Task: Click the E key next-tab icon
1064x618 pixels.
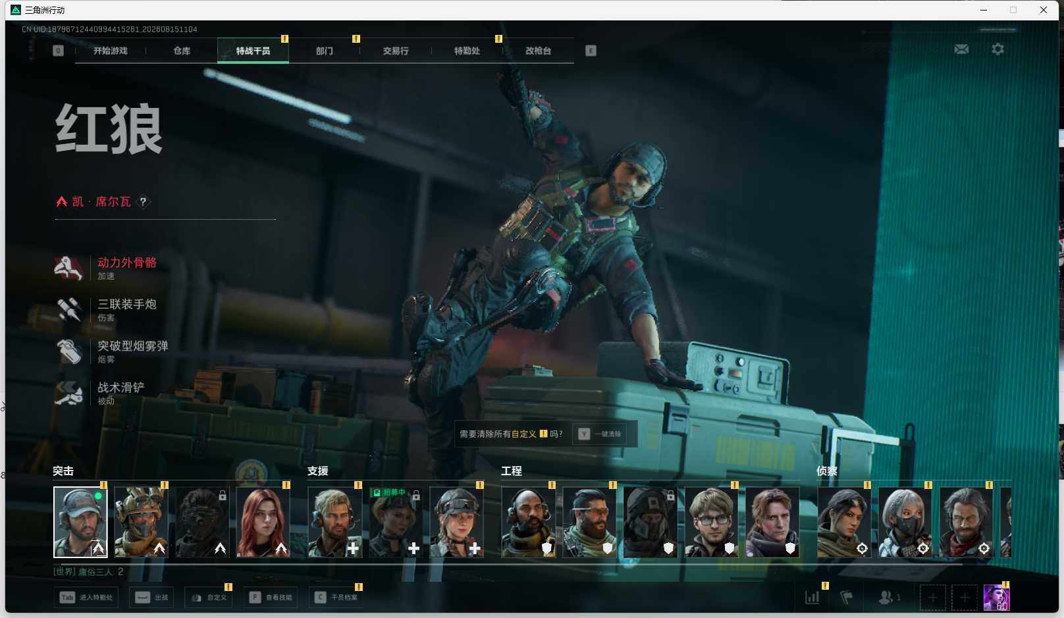Action: [591, 51]
